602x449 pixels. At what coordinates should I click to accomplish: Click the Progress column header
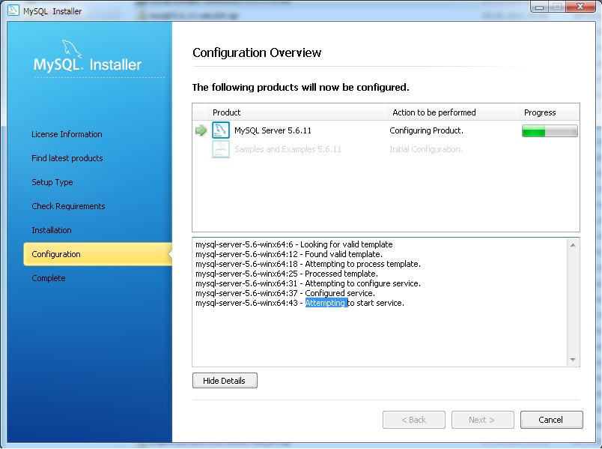[550, 112]
